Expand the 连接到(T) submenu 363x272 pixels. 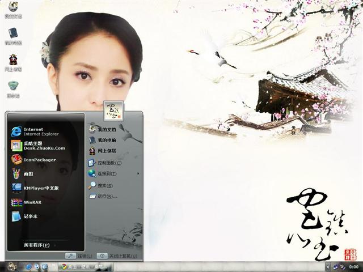pos(113,173)
